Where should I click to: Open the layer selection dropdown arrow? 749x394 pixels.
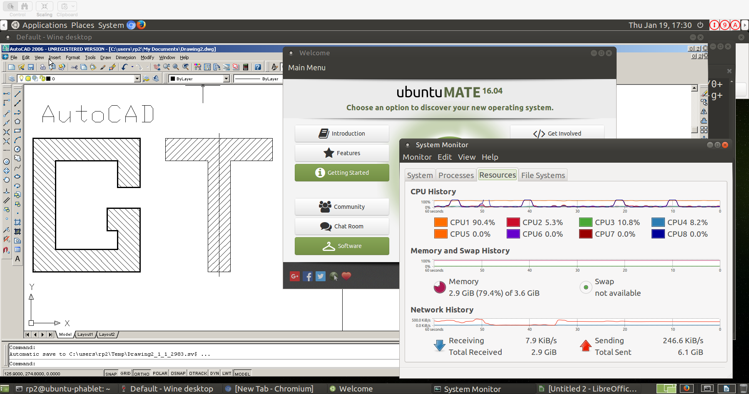click(137, 79)
